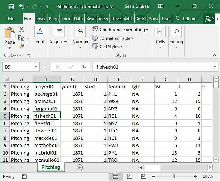The width and height of the screenshot is (220, 181).
Task: Expand the Name Box dropdown arrow
Action: click(x=36, y=67)
